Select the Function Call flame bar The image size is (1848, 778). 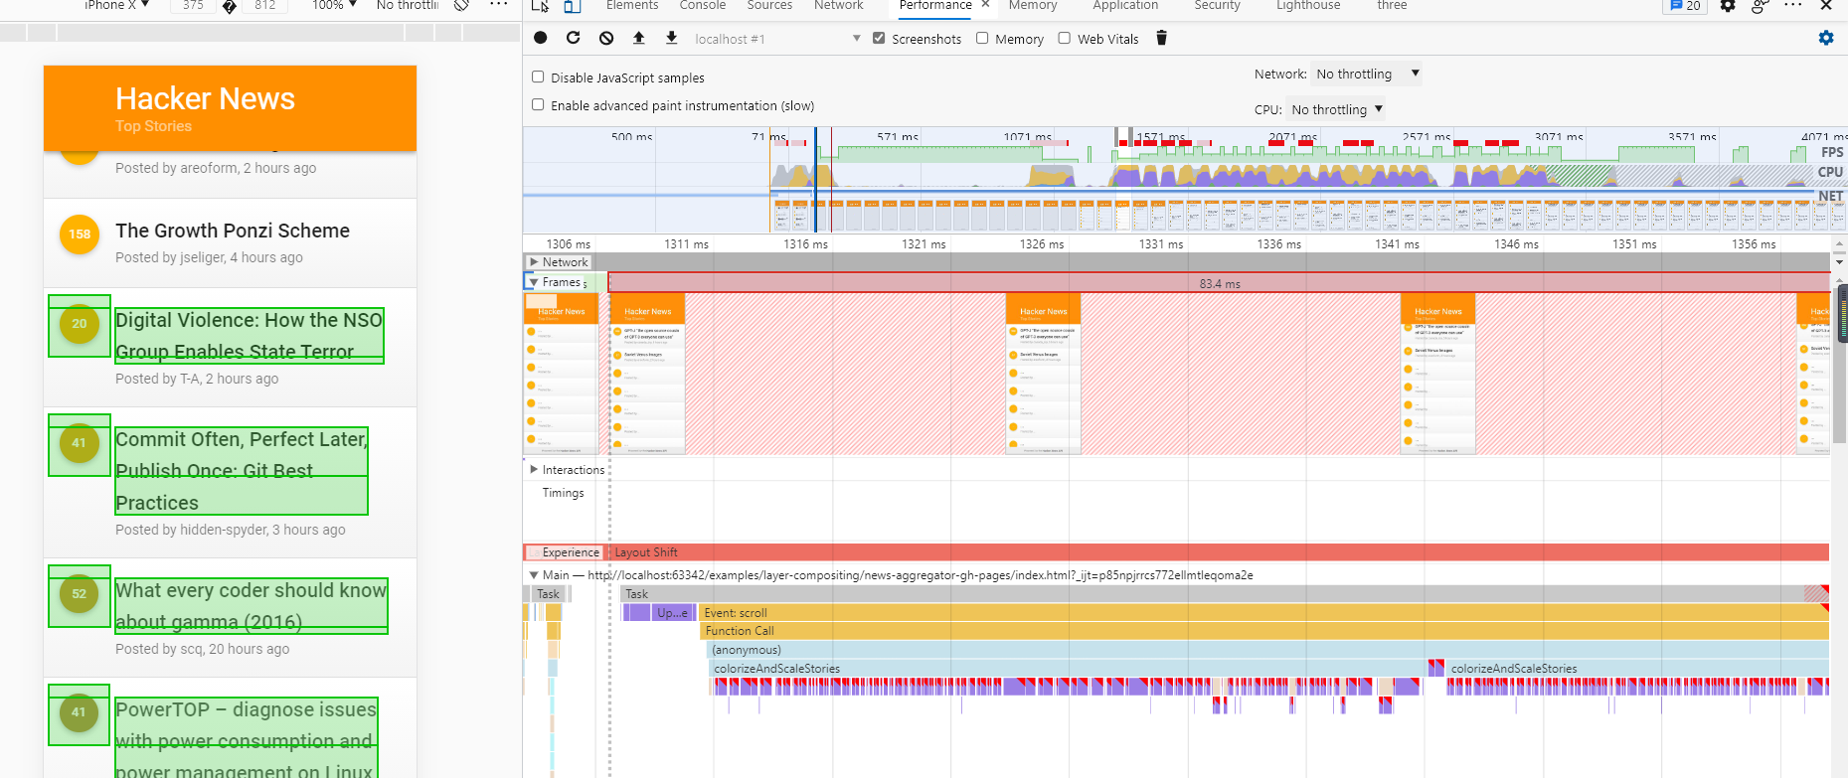tap(1264, 631)
